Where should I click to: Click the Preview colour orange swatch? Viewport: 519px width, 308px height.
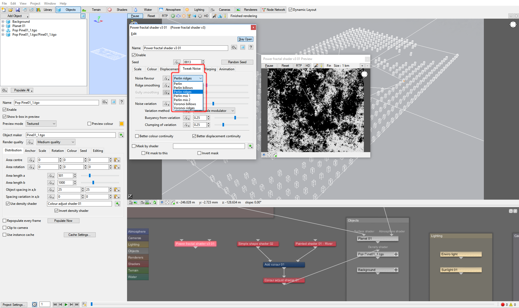coord(122,124)
